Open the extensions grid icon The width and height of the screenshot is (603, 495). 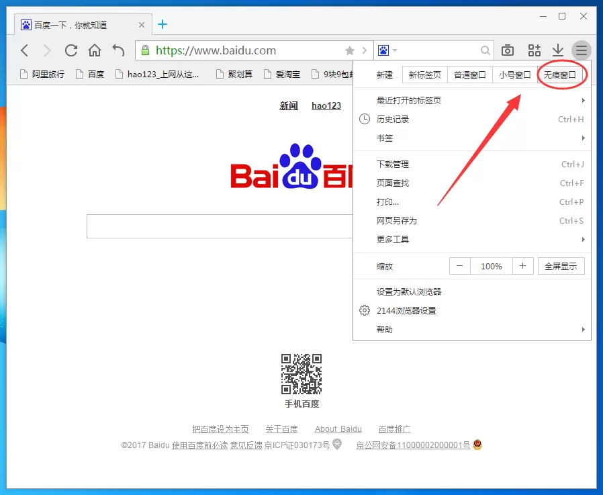click(x=534, y=50)
